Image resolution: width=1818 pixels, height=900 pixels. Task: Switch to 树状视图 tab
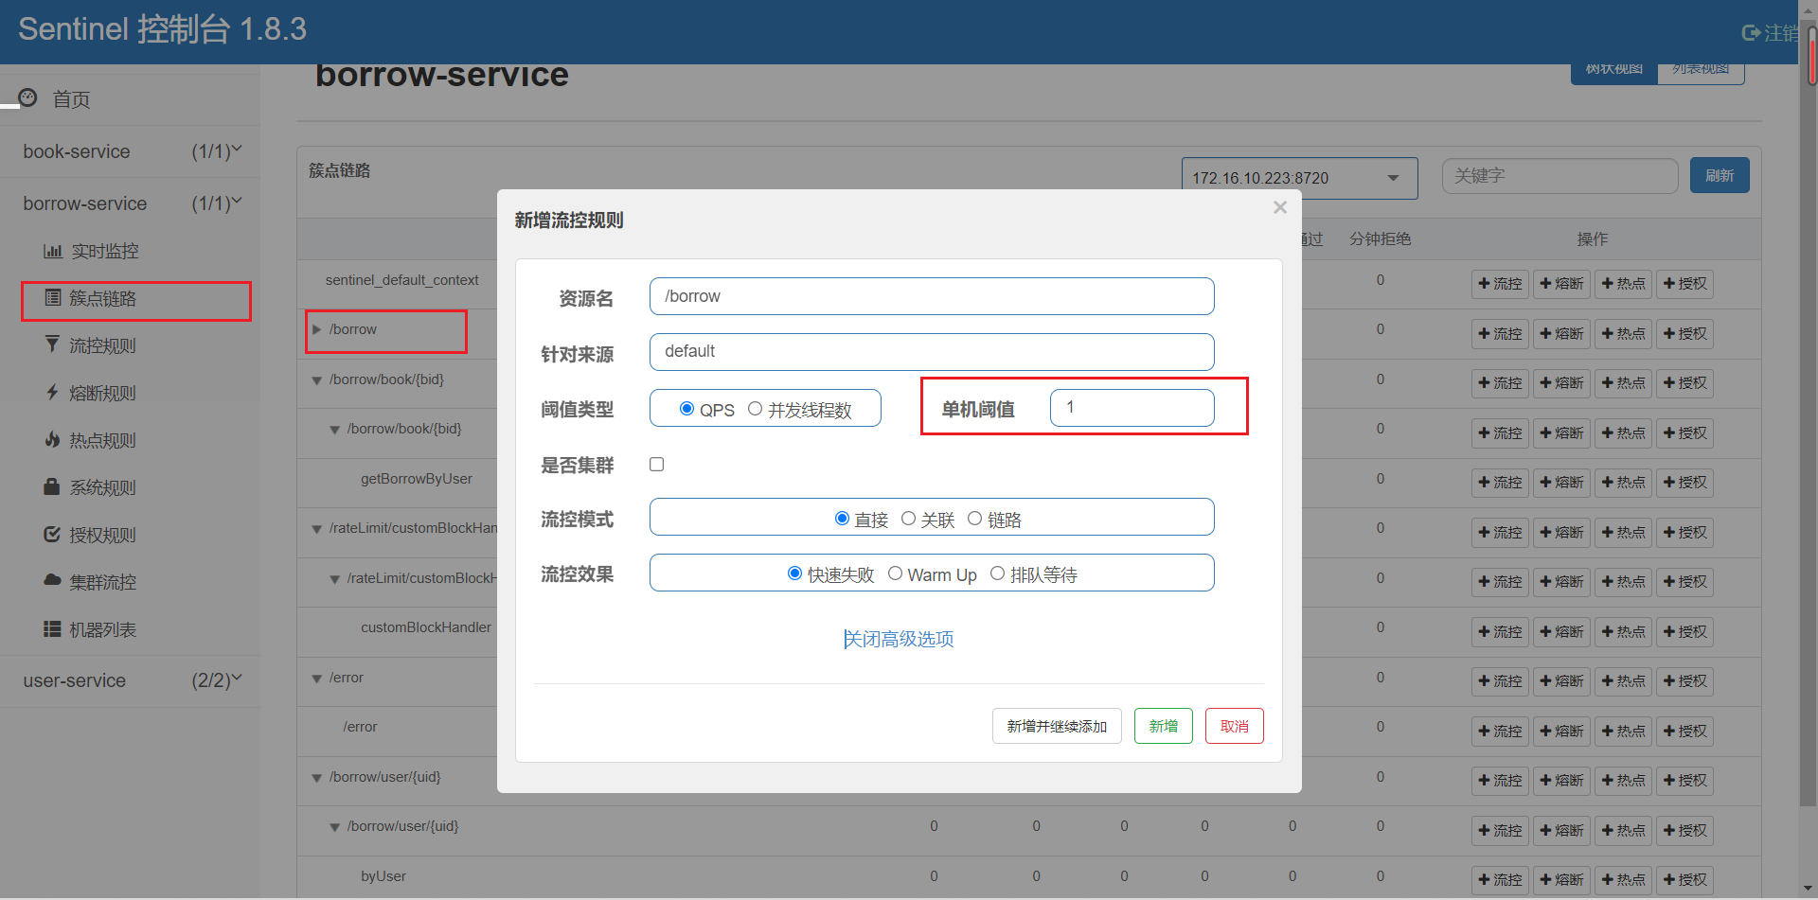pos(1614,70)
